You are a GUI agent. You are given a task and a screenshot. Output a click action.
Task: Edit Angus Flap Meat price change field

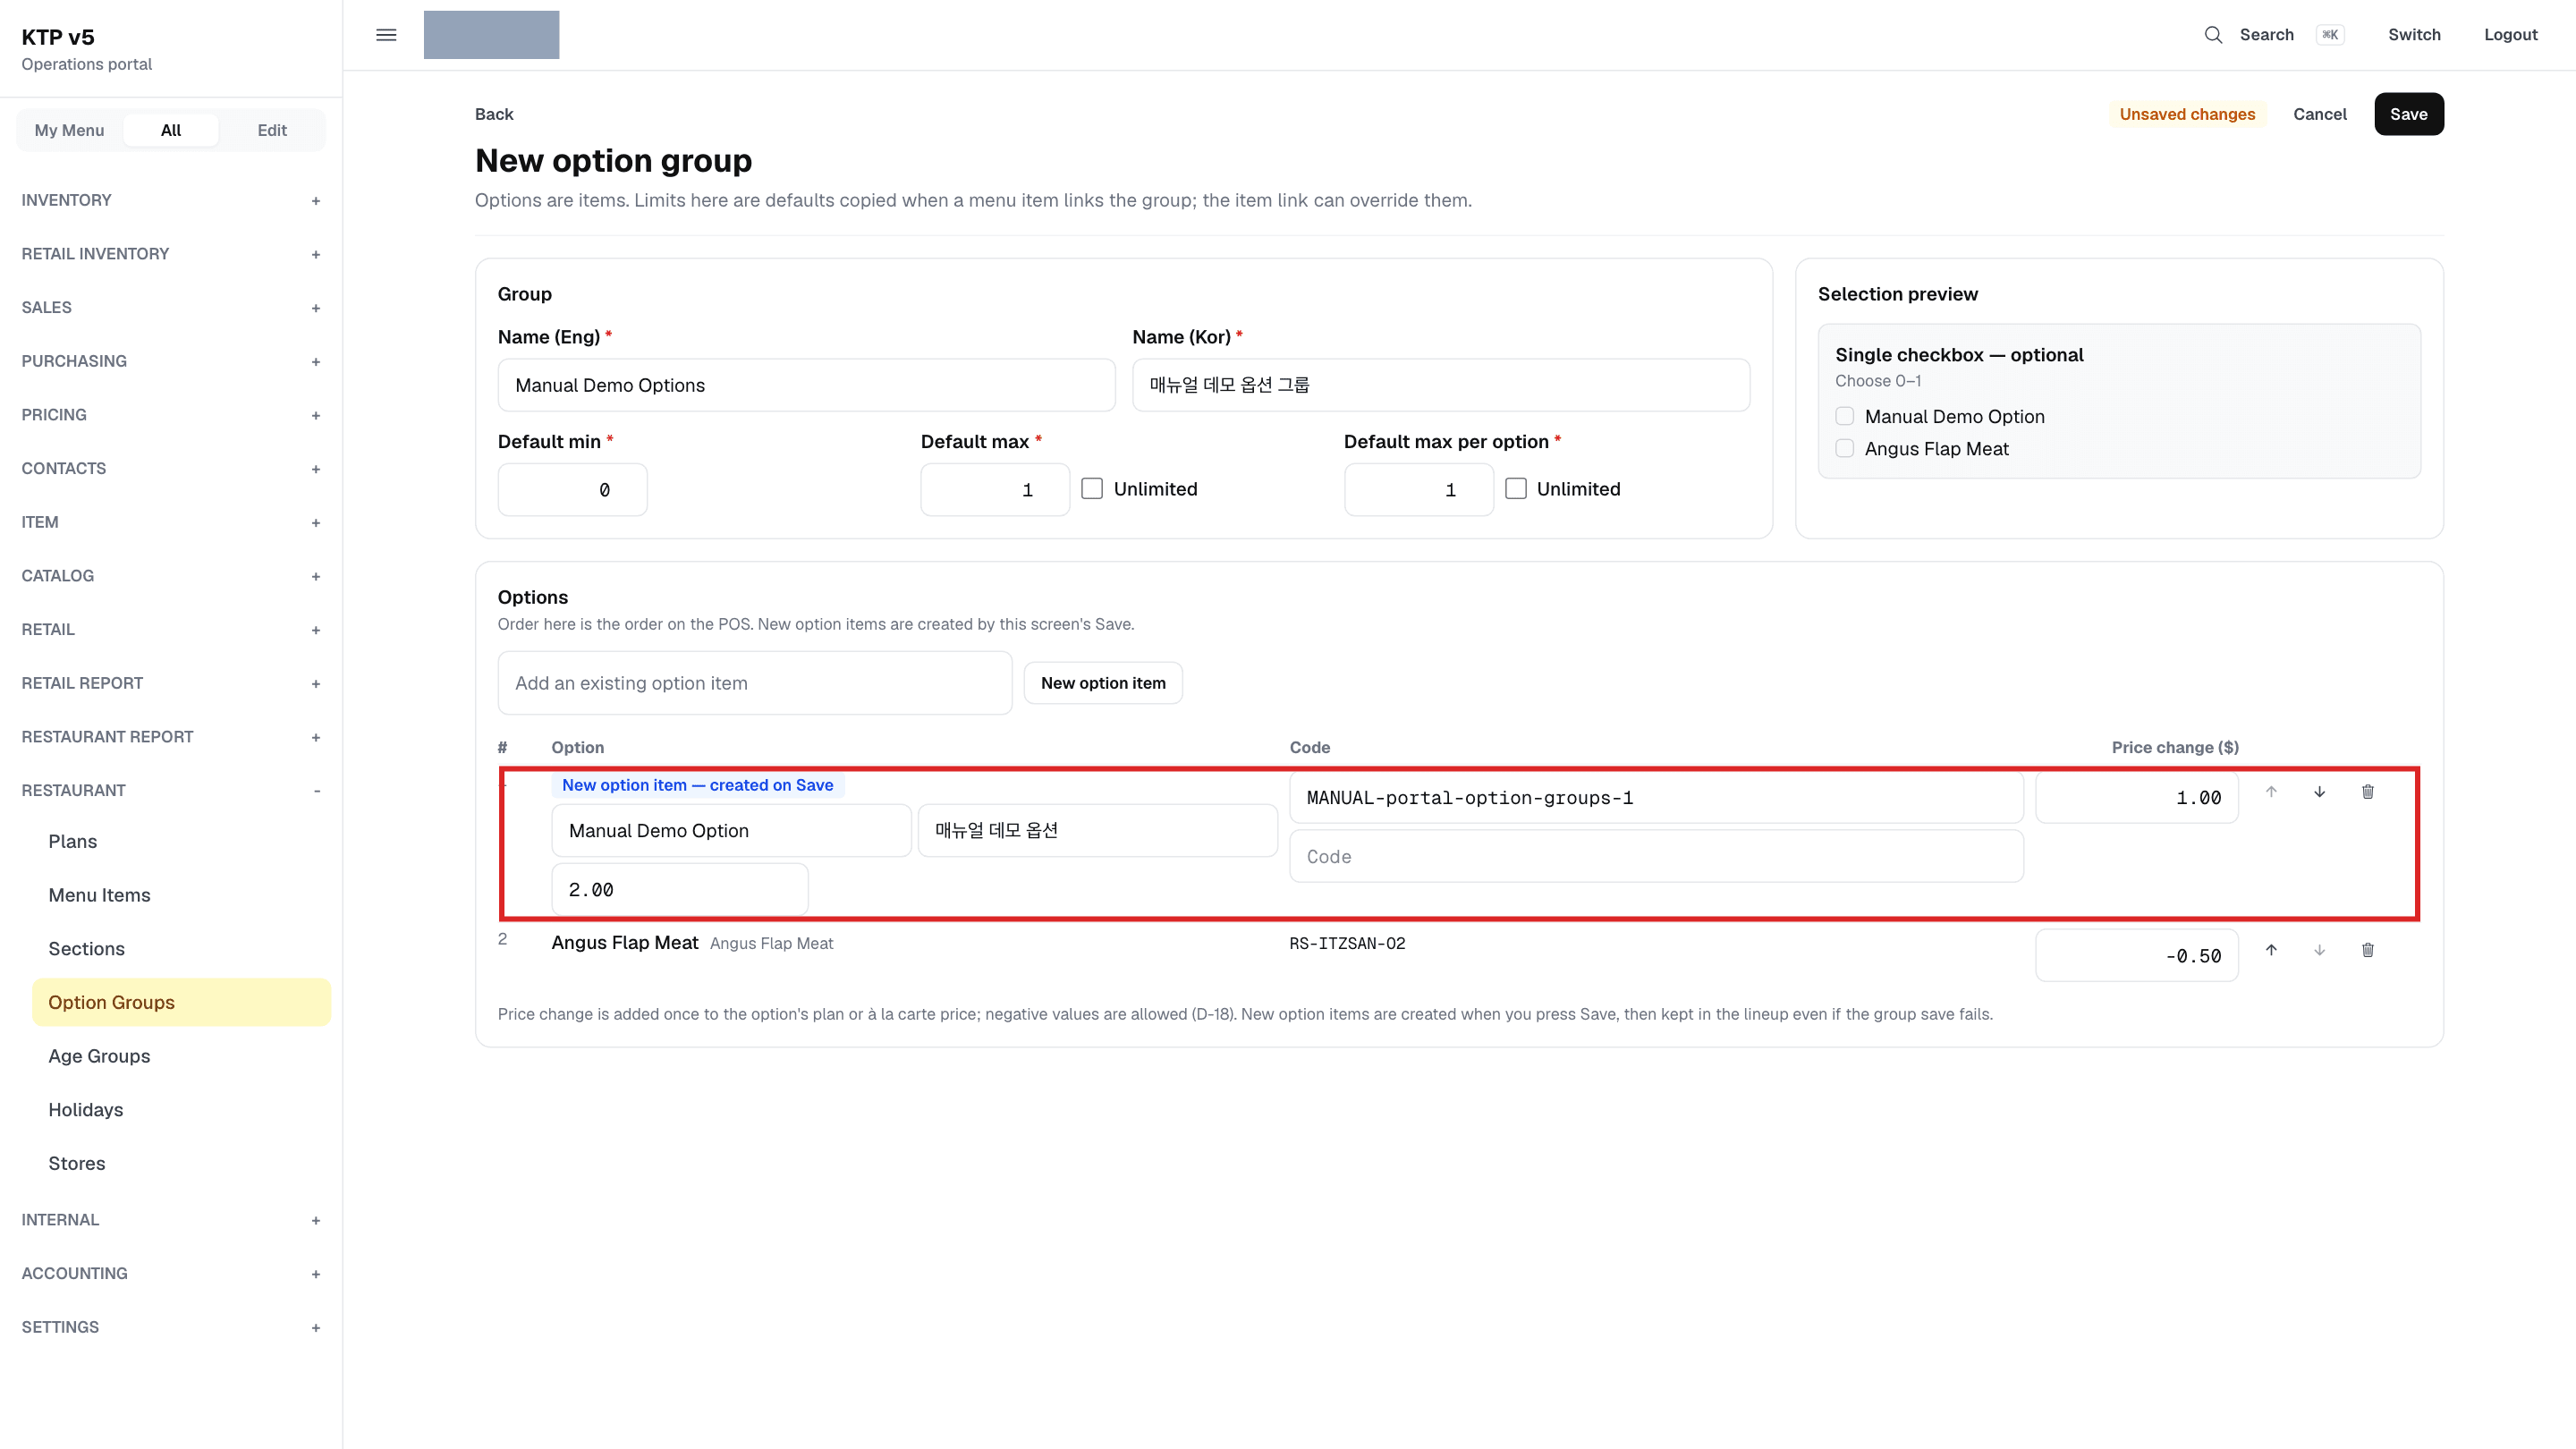click(x=2137, y=956)
